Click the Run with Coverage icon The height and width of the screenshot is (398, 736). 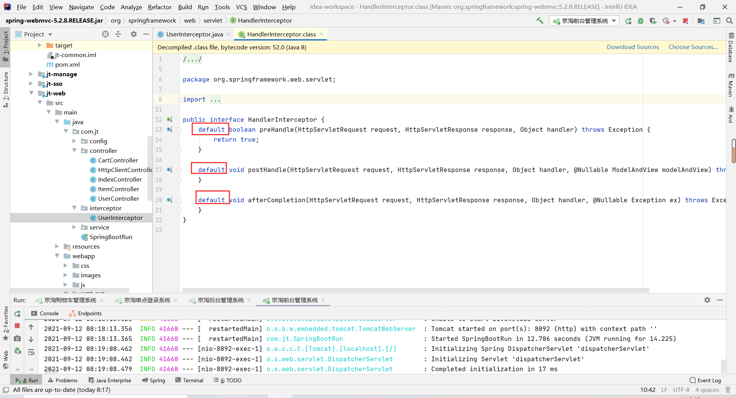[653, 21]
